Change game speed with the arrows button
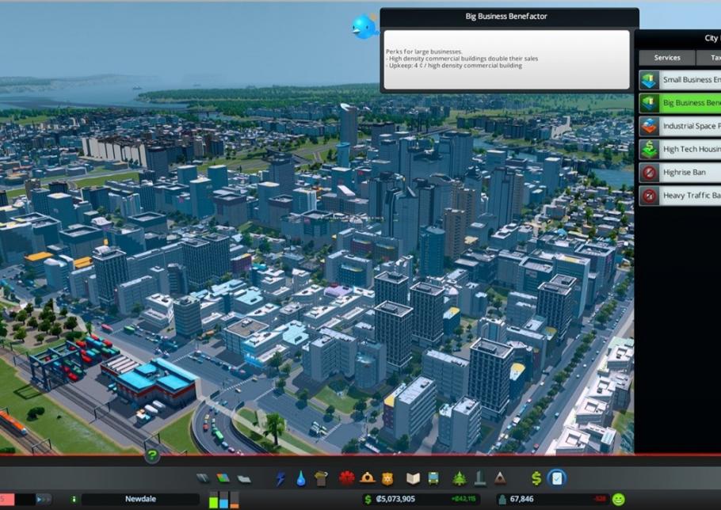 (44, 499)
